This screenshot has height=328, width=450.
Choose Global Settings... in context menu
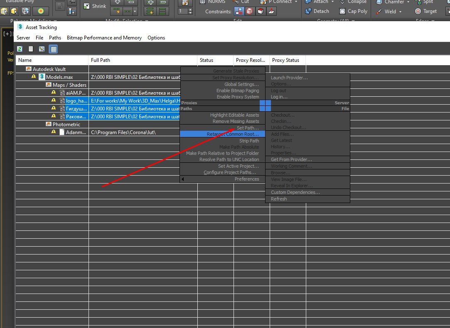click(241, 84)
